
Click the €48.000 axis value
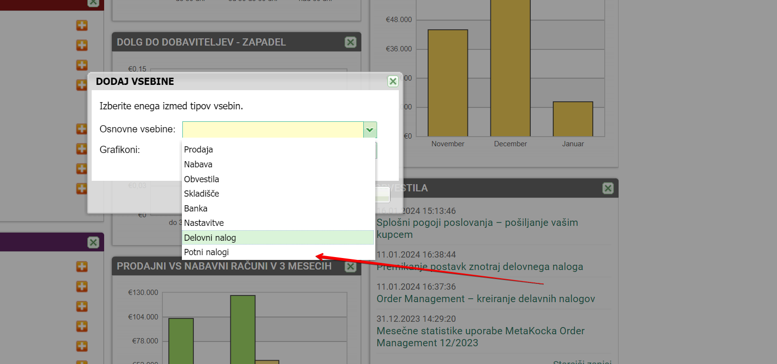[x=399, y=20]
